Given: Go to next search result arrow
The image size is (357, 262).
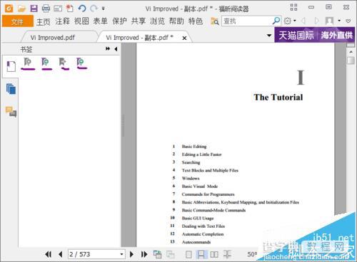Looking at the screenshot, I should [316, 21].
